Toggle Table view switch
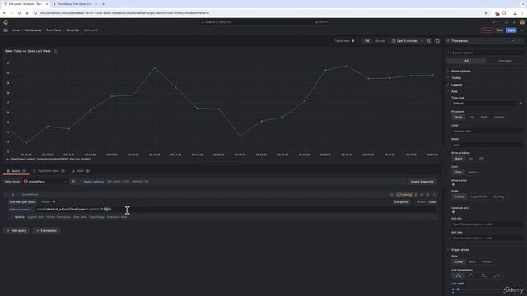This screenshot has height=296, width=527. coord(353,41)
